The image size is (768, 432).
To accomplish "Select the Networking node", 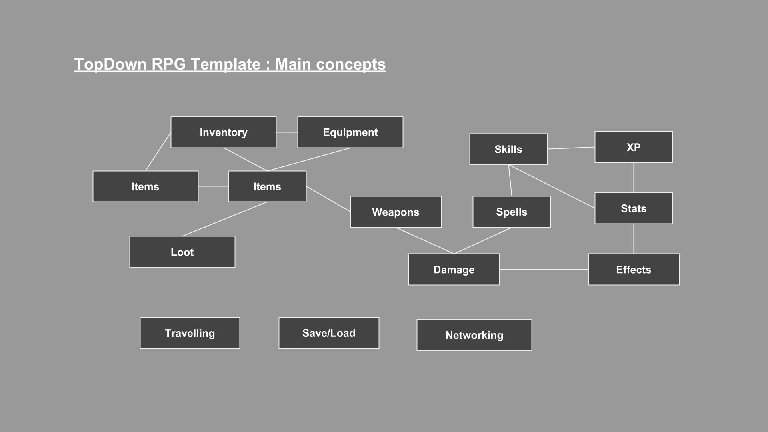I will click(474, 334).
